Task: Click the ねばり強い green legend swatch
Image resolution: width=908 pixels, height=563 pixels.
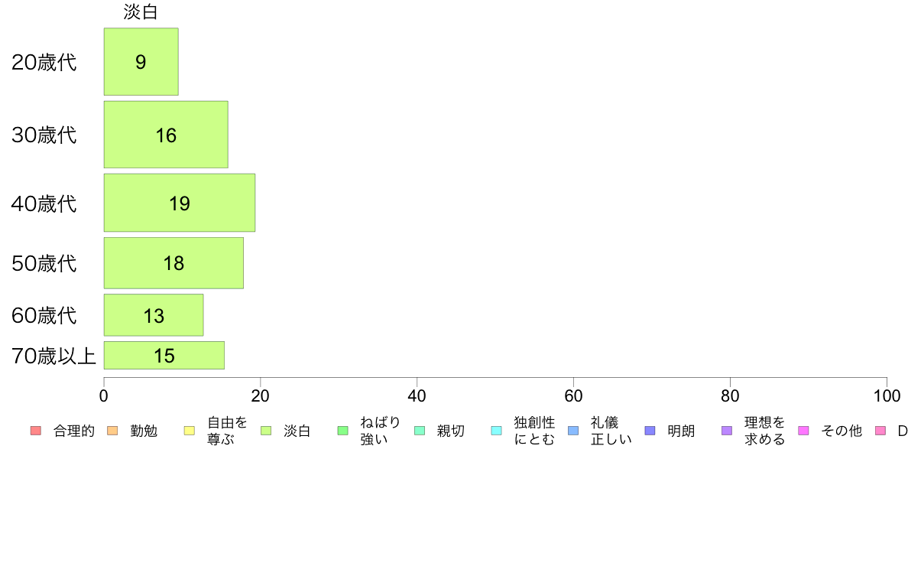Action: coord(343,431)
